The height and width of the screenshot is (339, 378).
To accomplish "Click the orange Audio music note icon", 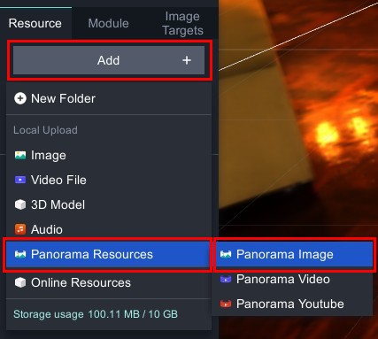I will (20, 229).
